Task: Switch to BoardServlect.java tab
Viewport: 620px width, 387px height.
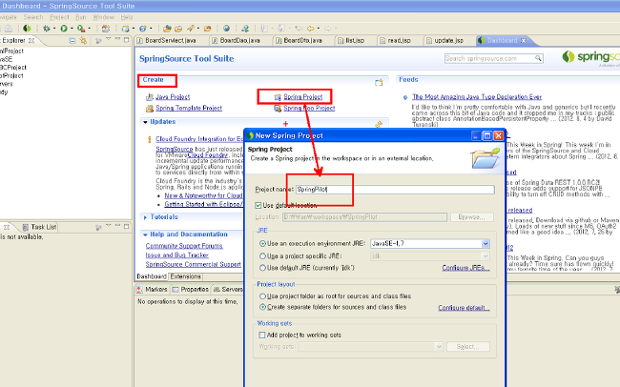Action: [x=171, y=40]
